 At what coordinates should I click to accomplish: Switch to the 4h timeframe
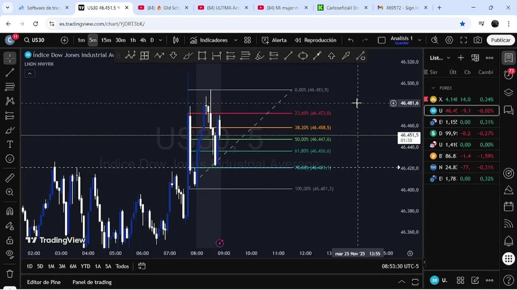point(143,40)
